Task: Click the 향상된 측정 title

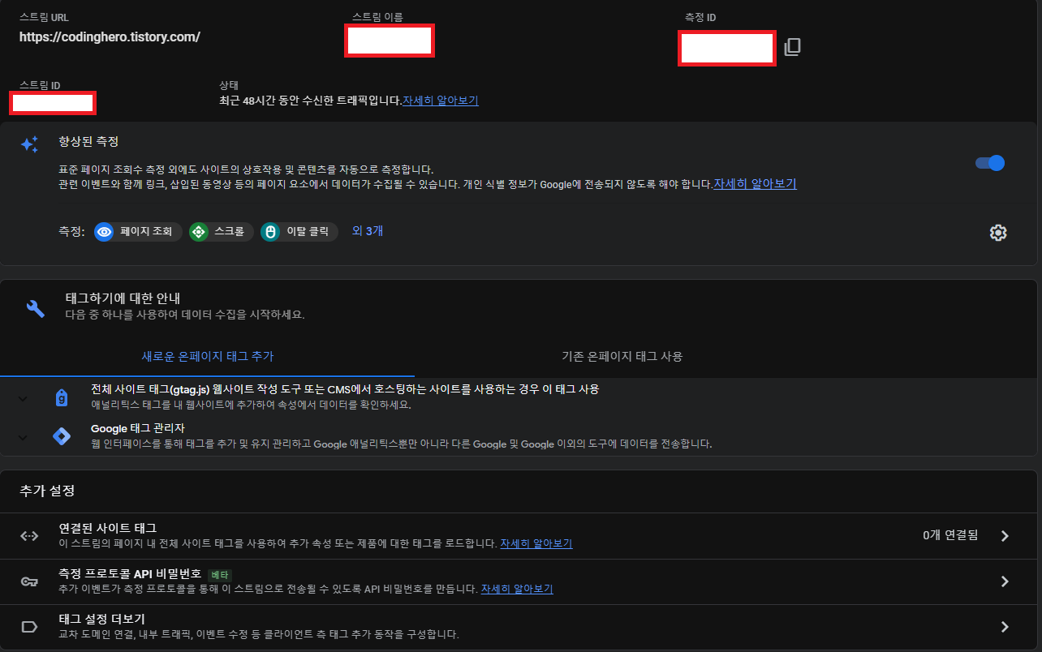Action: (x=88, y=141)
